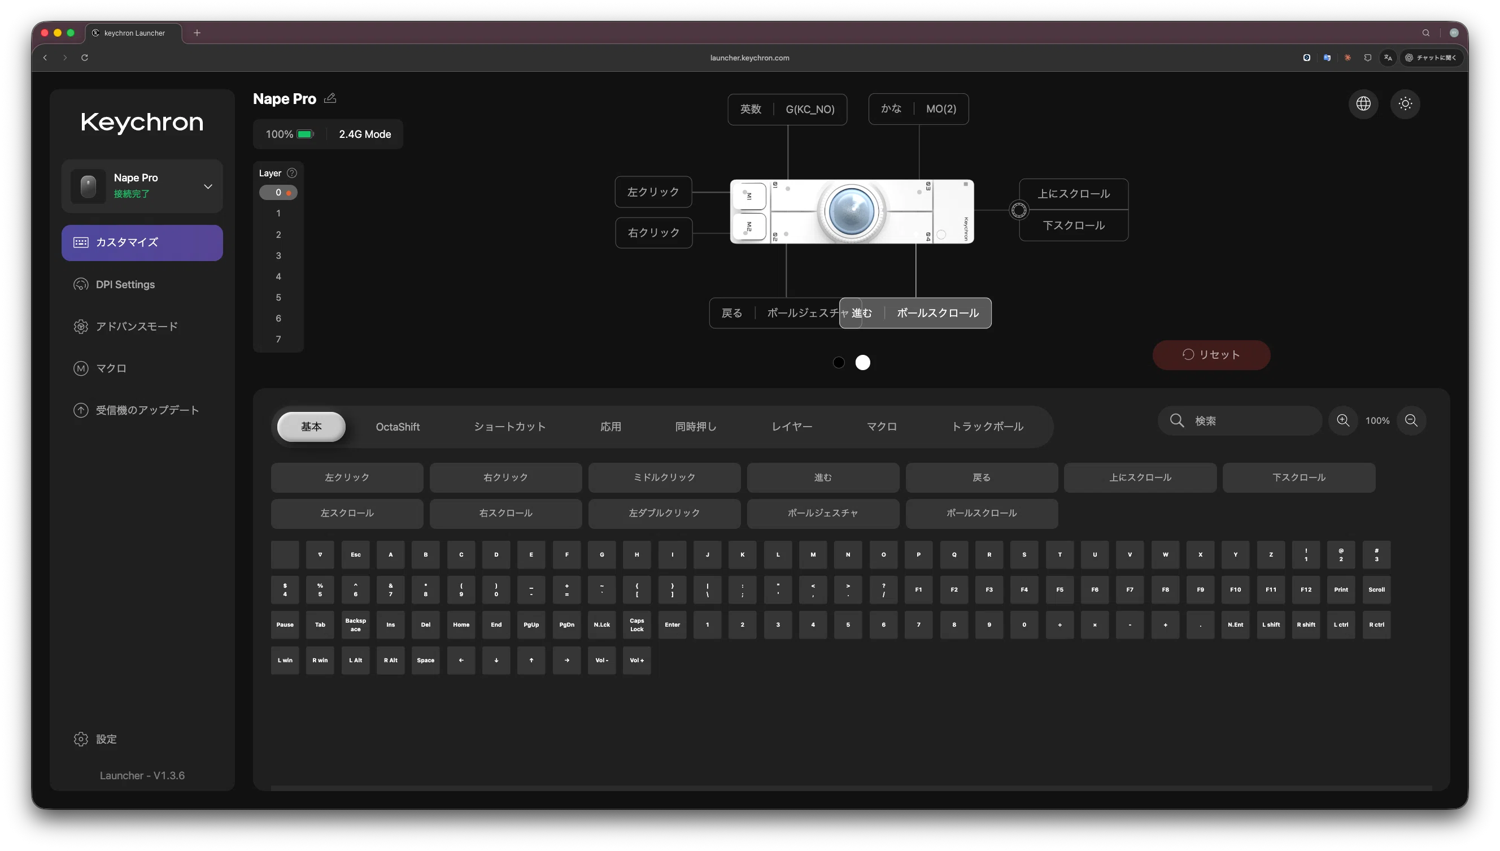
Task: Click the Layer help question mark icon
Action: click(292, 173)
